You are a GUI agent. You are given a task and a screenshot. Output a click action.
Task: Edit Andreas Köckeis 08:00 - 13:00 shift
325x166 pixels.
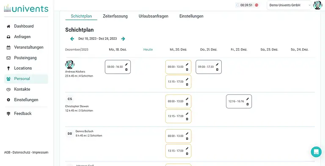pyautogui.click(x=187, y=64)
